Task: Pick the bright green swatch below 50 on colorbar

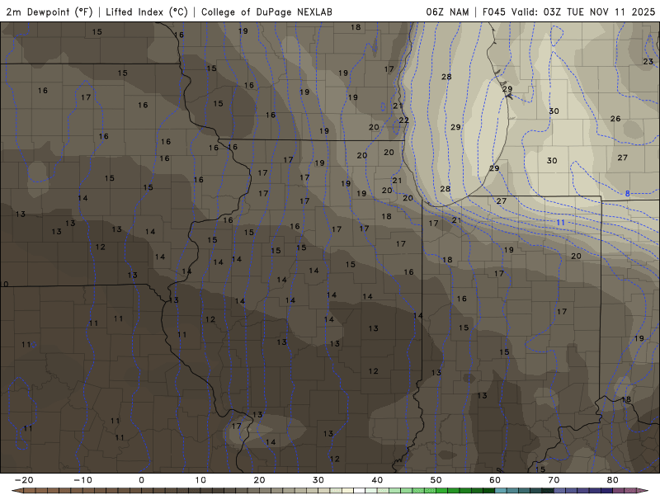Action: point(441,490)
